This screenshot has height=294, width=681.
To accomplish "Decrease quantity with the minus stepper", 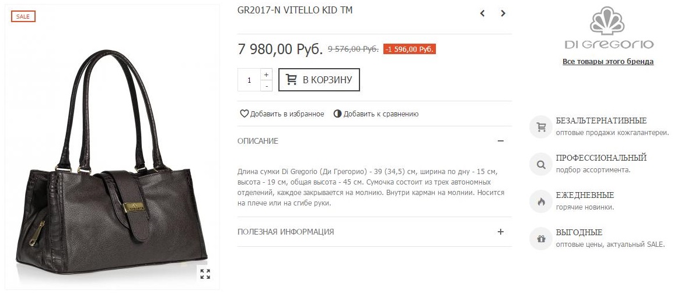I will 266,86.
